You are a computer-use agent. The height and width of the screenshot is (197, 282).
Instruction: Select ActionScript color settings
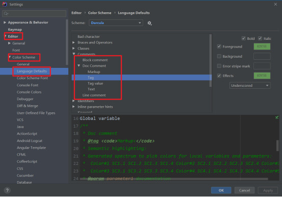[x=27, y=134]
